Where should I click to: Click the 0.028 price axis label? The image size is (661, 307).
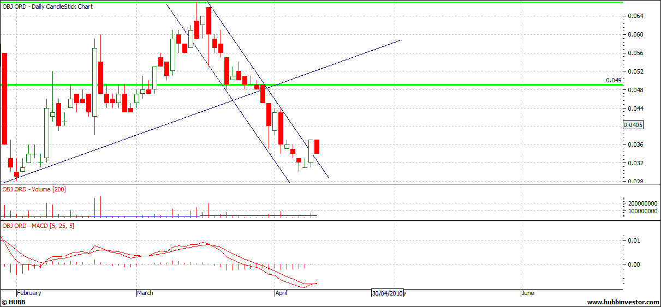(635, 182)
